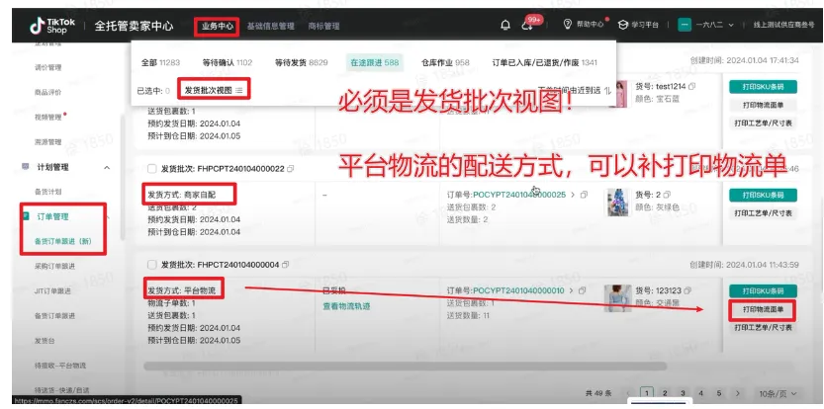Open 业务中心 in the top menu

click(217, 26)
